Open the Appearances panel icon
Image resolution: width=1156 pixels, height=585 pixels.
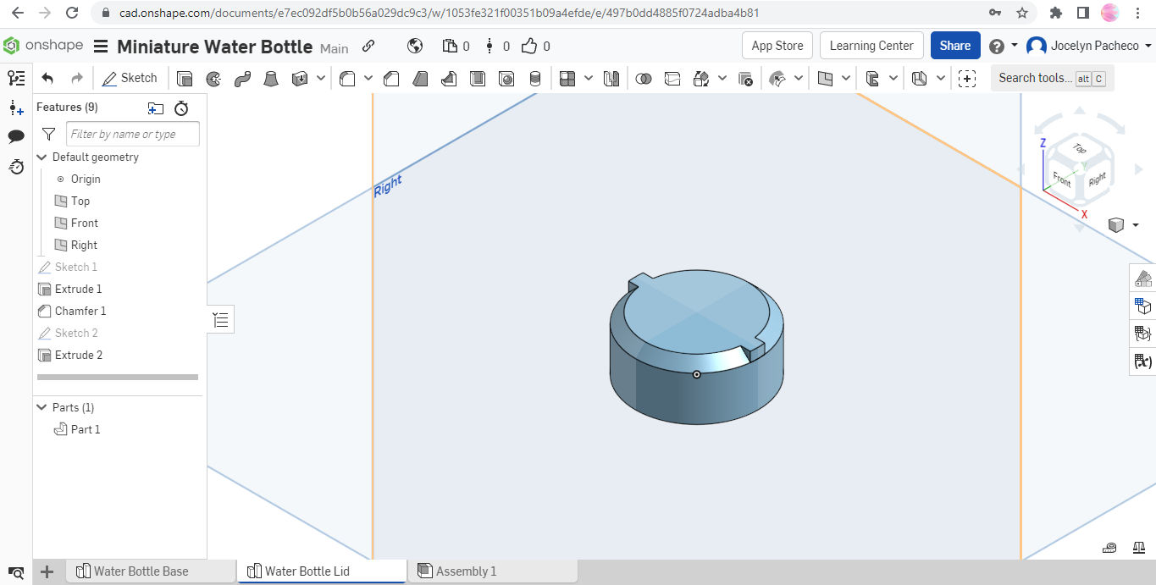point(1143,278)
